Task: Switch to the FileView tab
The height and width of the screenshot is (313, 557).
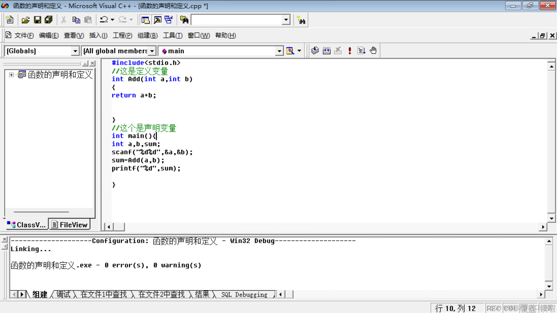Action: [70, 225]
